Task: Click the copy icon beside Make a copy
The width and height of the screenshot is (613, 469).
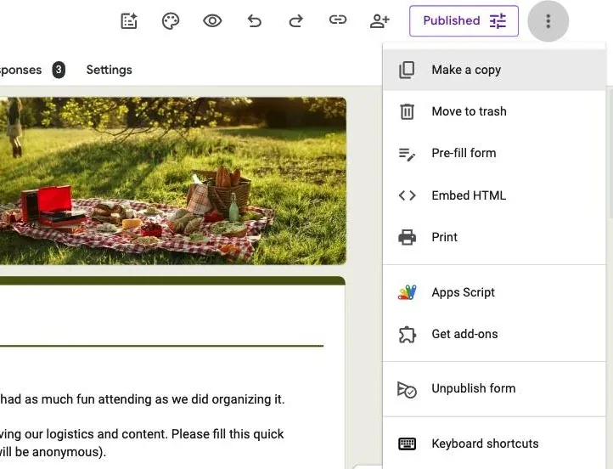Action: pos(407,70)
